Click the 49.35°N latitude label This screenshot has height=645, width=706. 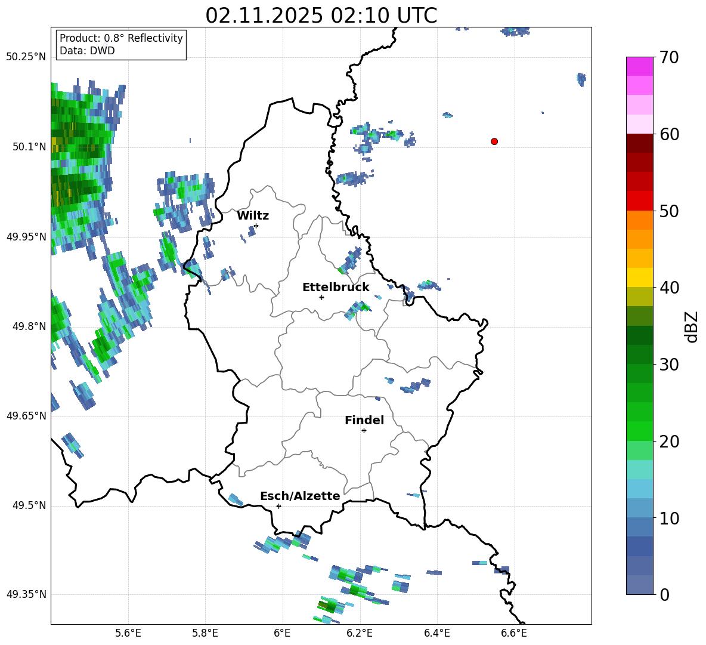[26, 594]
